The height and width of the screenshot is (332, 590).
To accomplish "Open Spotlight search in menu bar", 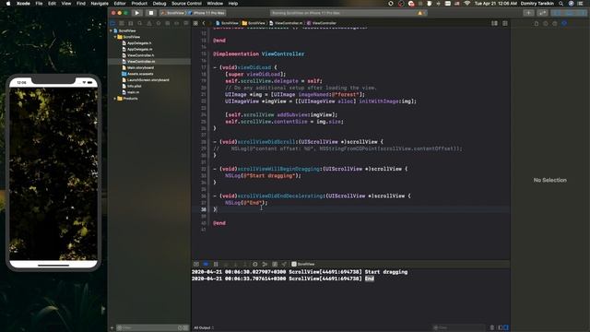I will pyautogui.click(x=561, y=4).
